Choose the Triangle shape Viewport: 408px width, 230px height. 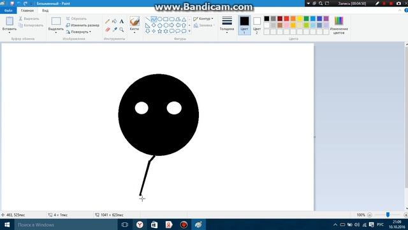tap(184, 19)
